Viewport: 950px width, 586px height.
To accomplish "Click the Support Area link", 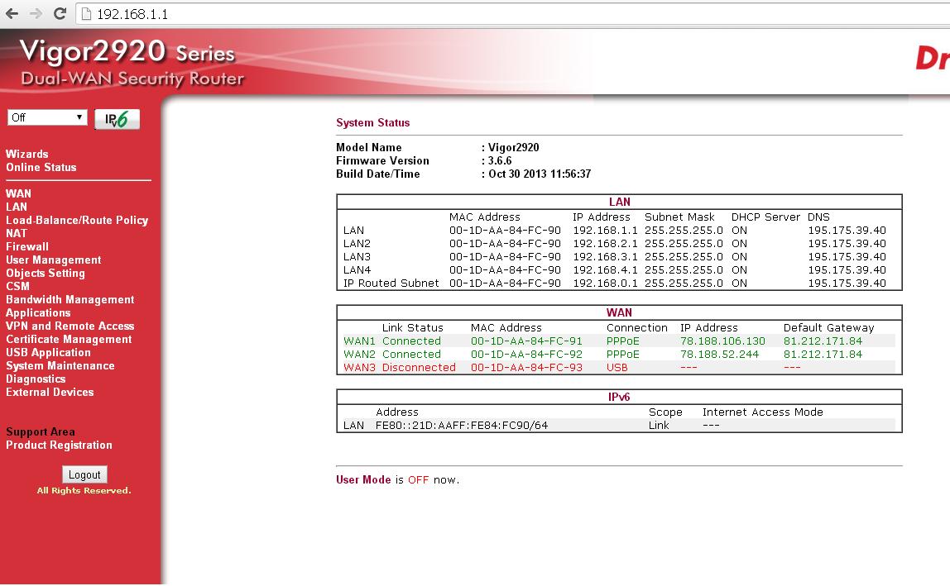I will click(41, 432).
